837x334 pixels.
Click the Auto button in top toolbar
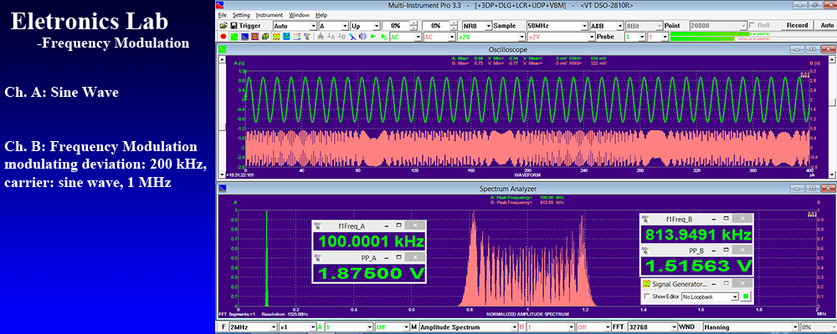pos(826,26)
